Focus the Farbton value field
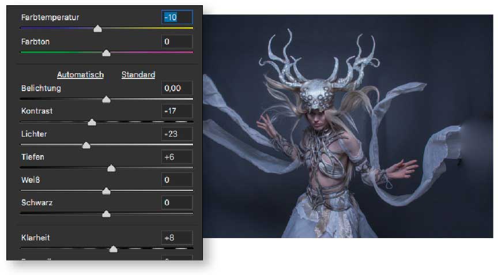Screen dimensions: 498x275 177,42
